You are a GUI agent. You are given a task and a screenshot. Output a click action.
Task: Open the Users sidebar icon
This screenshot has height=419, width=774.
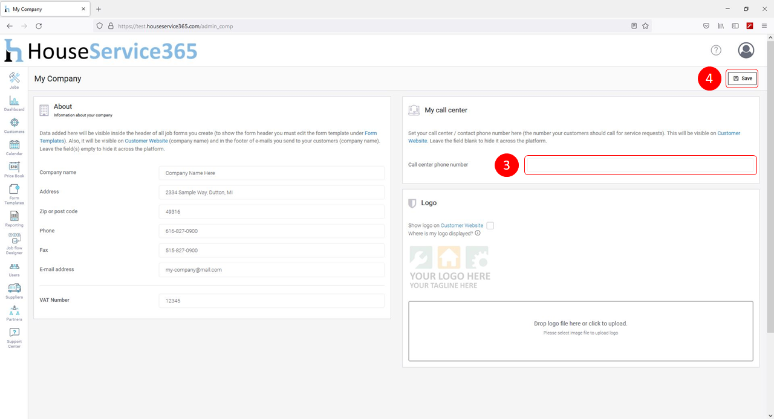coord(14,269)
